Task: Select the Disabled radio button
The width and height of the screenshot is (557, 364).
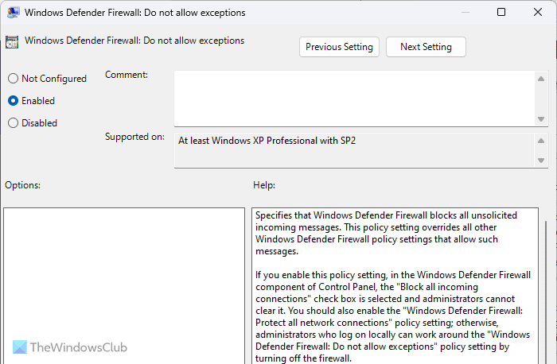Action: (x=13, y=123)
